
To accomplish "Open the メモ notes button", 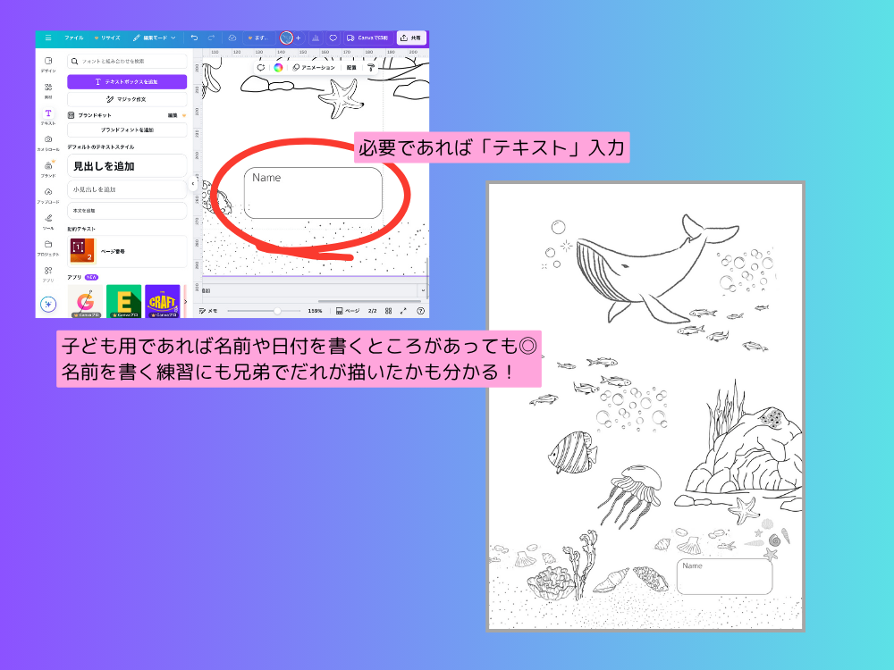I will (208, 311).
